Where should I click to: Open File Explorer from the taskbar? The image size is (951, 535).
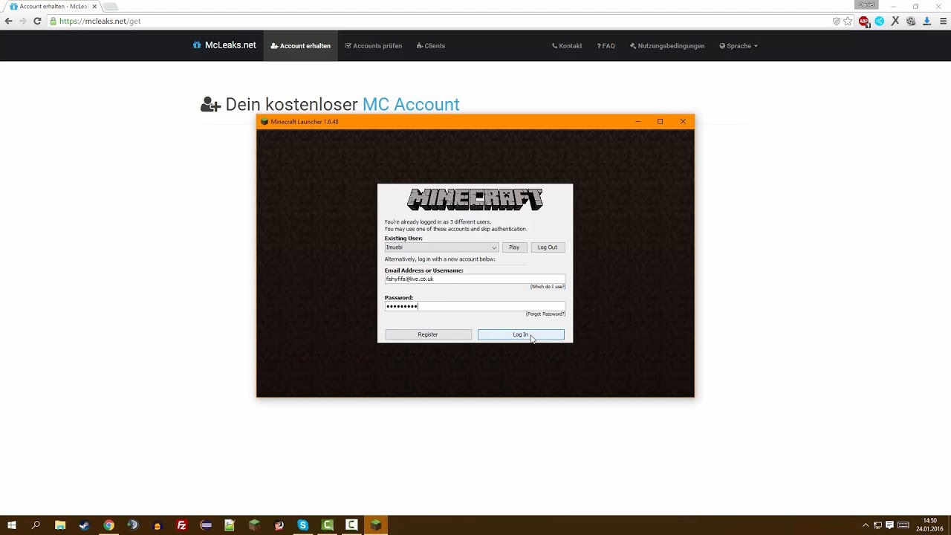click(x=60, y=525)
